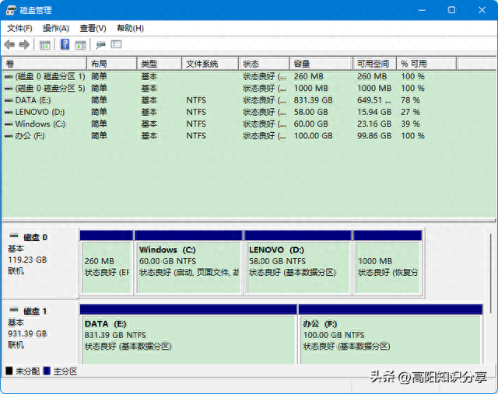Toggle the show/hide console tree icon
This screenshot has height=394, width=498.
(x=45, y=45)
